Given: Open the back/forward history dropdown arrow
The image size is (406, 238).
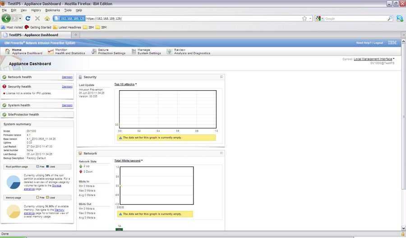Looking at the screenshot, I should click(x=20, y=18).
